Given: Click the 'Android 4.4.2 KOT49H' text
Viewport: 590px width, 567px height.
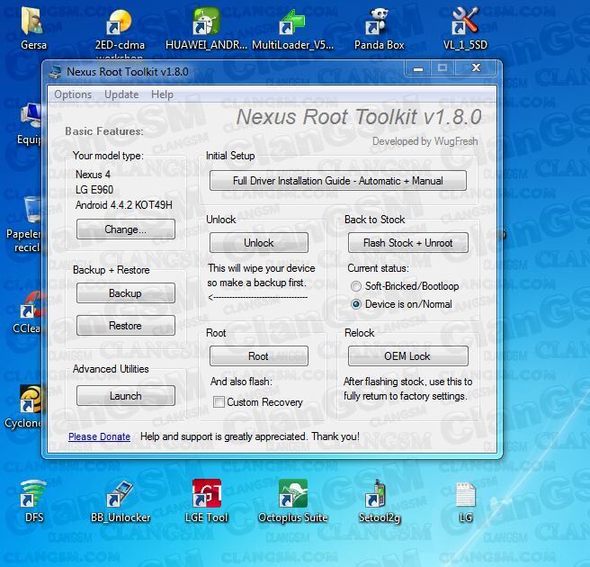Looking at the screenshot, I should pos(124,205).
